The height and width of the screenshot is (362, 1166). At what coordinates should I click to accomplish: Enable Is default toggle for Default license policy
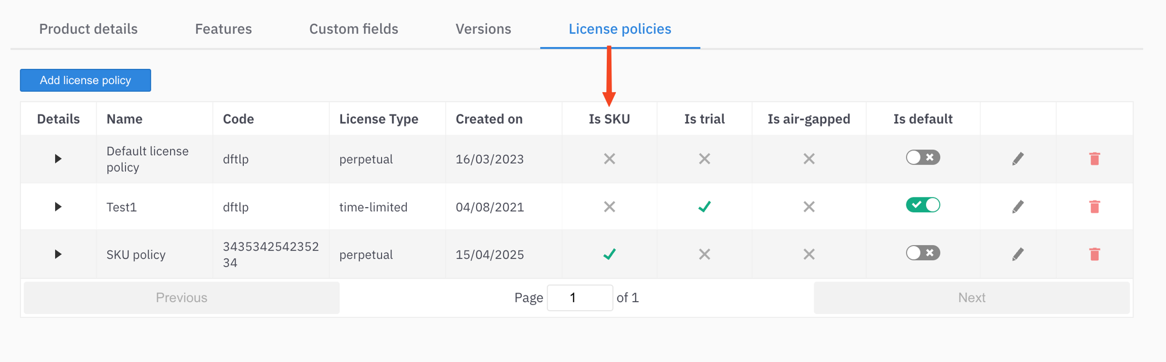tap(923, 157)
